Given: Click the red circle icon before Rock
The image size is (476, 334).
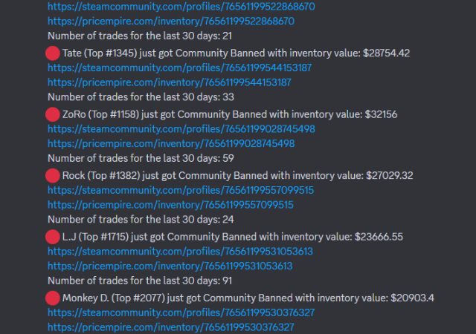Looking at the screenshot, I should [x=53, y=176].
